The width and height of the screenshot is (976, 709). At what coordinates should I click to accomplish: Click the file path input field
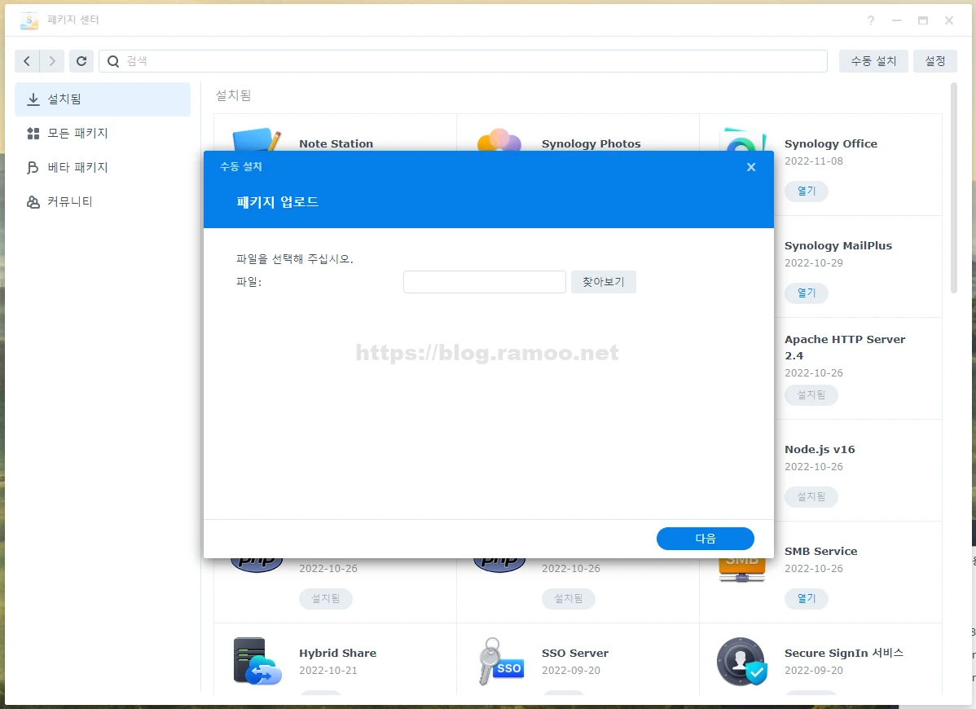point(484,282)
